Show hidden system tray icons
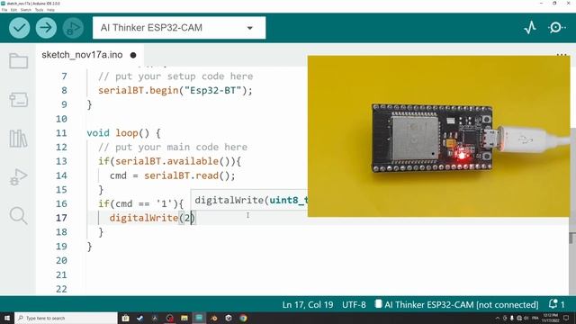576x324 pixels. click(x=498, y=318)
